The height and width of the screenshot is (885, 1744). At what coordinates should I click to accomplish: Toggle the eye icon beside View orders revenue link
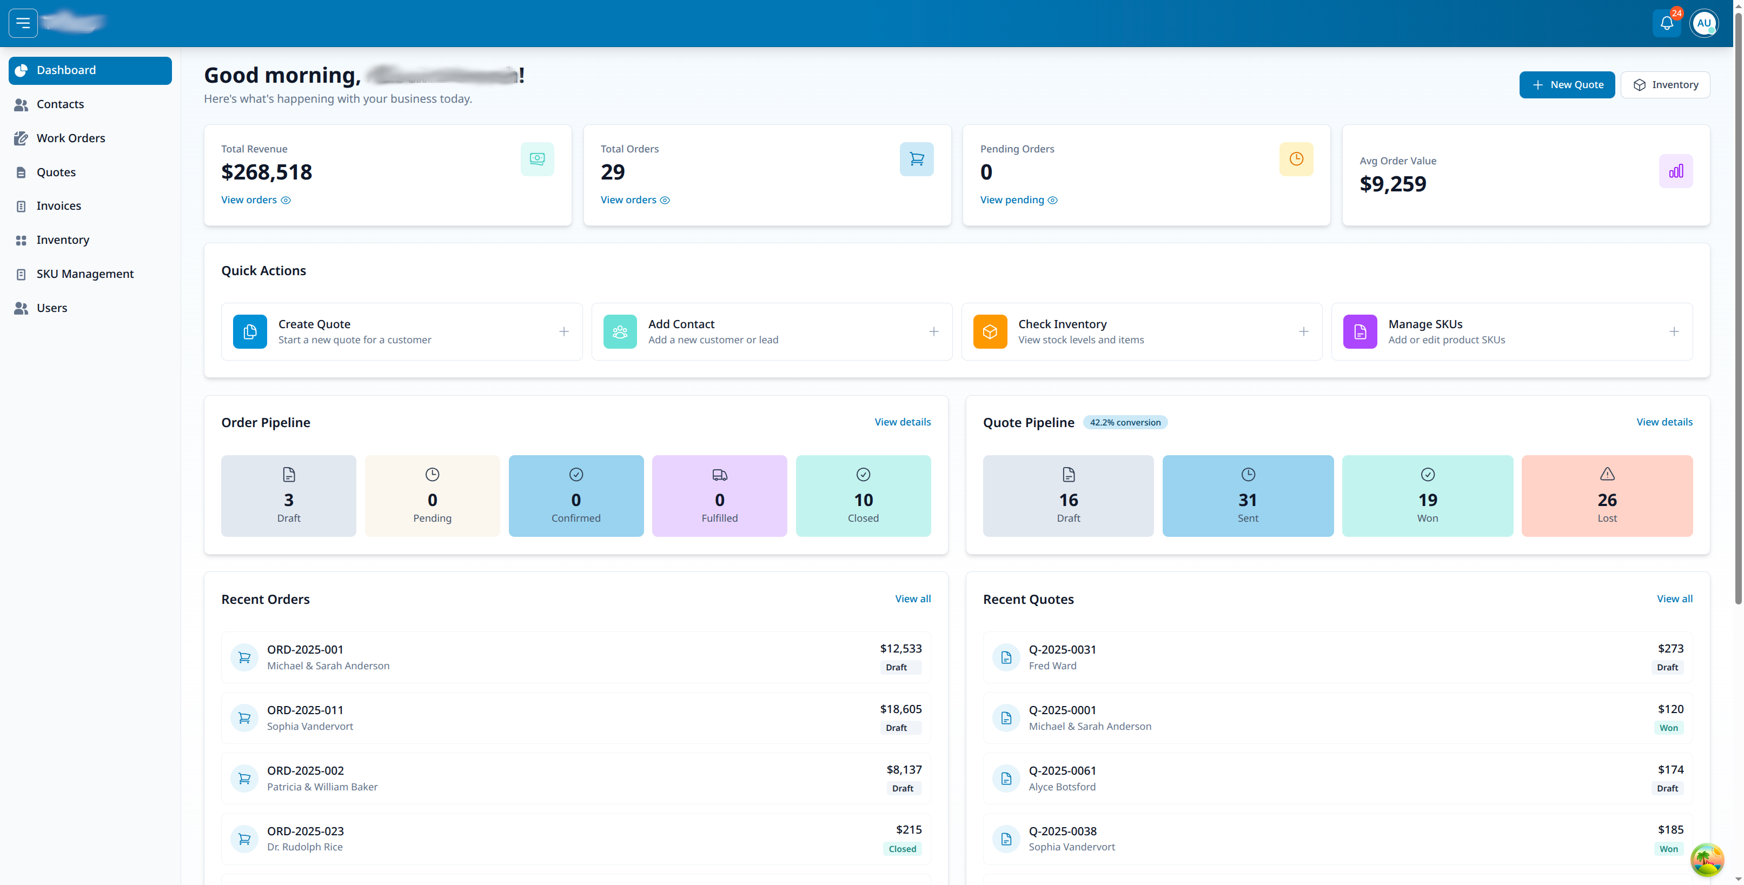point(286,200)
